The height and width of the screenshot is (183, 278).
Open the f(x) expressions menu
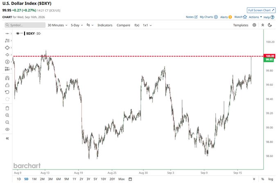[137, 25]
